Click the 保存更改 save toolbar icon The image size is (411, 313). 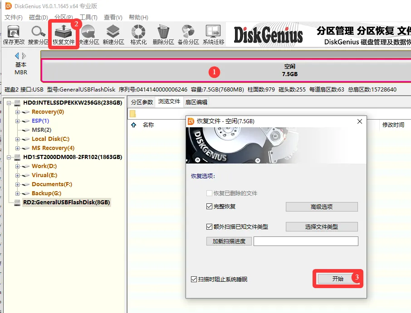pyautogui.click(x=14, y=35)
